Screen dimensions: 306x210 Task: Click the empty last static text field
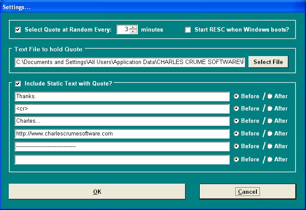[122, 160]
